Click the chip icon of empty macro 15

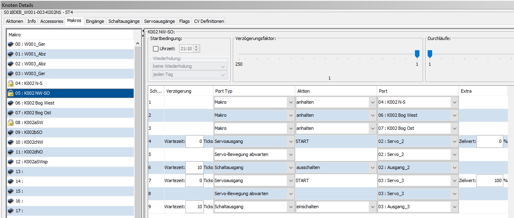pos(11,191)
